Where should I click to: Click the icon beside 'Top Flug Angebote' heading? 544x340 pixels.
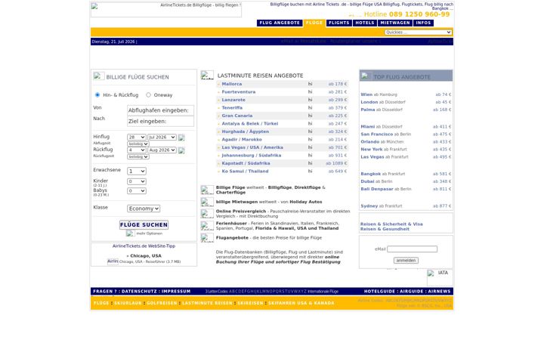tap(366, 76)
